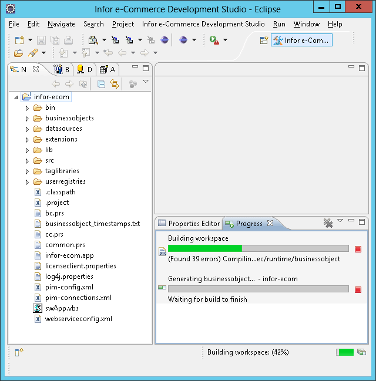Open the Project menu
This screenshot has height=381, width=376.
point(123,24)
